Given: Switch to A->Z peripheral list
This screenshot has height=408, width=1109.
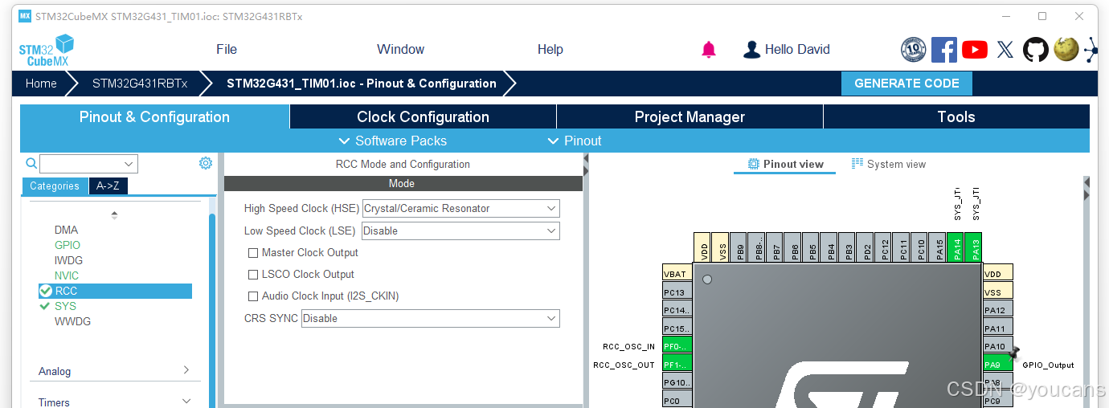Looking at the screenshot, I should tap(108, 186).
